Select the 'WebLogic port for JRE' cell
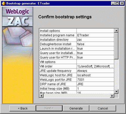 [58, 79]
